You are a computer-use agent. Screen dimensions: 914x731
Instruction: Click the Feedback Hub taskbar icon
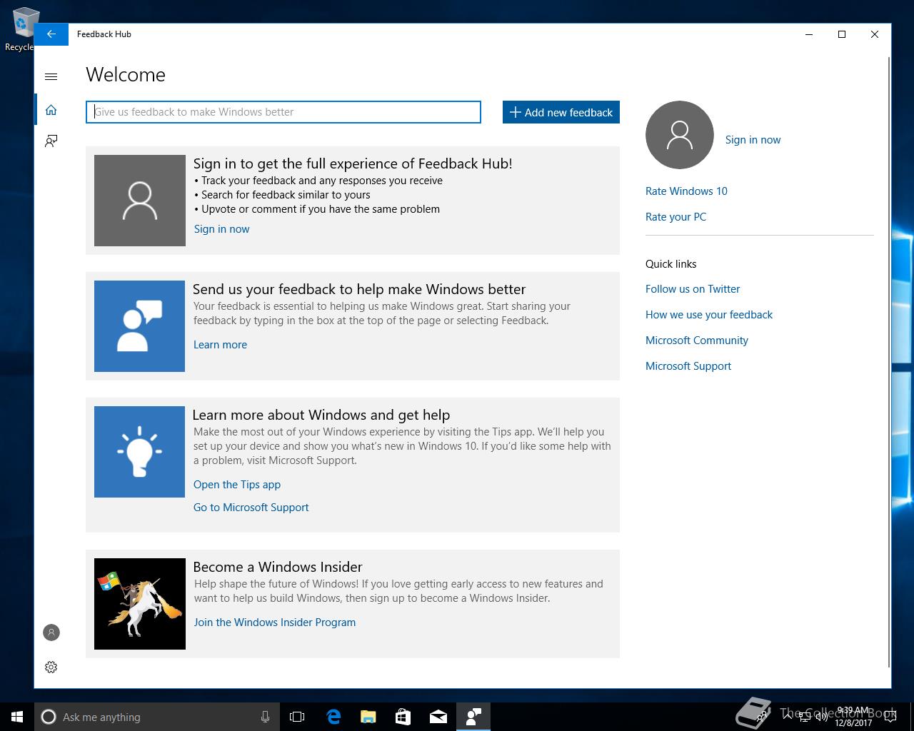(473, 717)
